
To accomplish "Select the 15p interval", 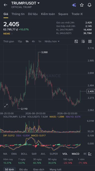I will [x=20, y=41].
